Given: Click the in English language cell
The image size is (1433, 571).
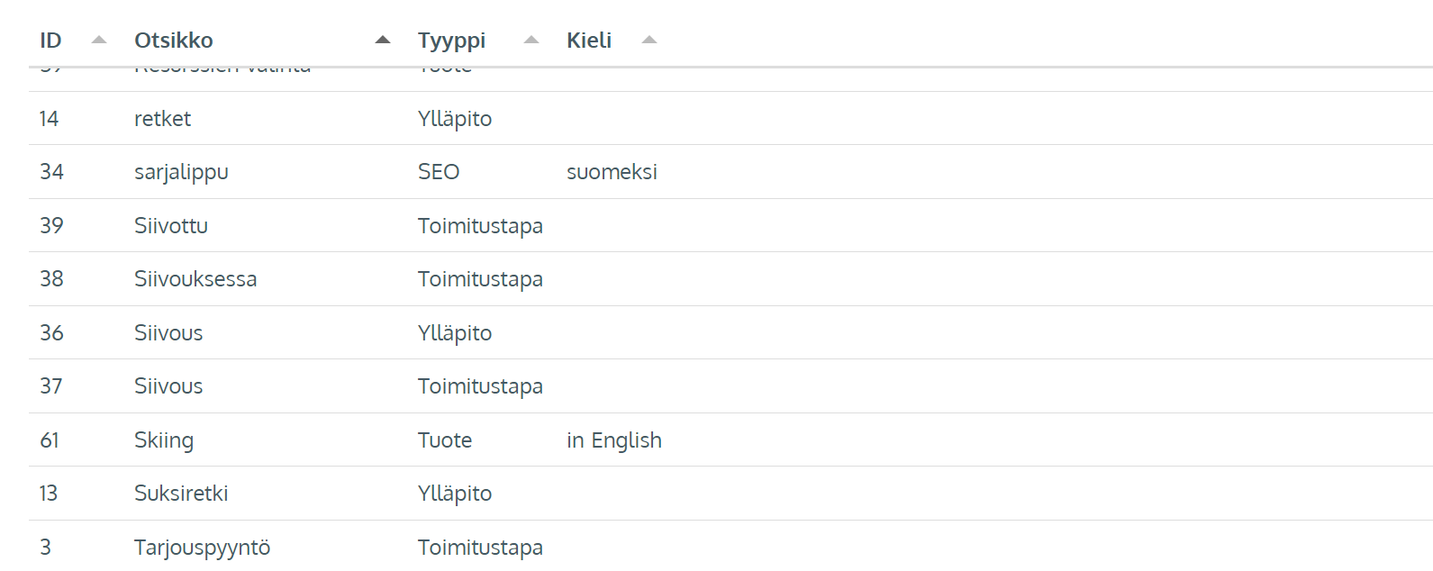Looking at the screenshot, I should pyautogui.click(x=614, y=440).
